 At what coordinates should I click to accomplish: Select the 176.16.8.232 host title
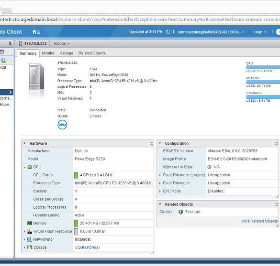click(x=35, y=43)
